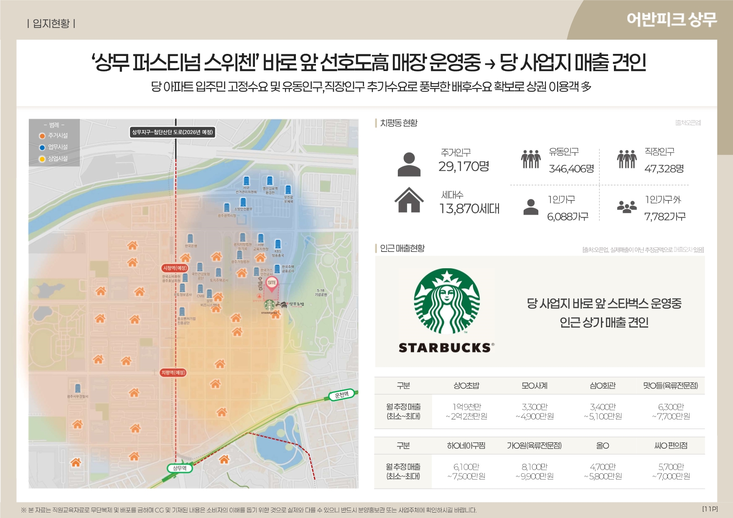Click the 5·18 기념공원 map label

coord(321,292)
